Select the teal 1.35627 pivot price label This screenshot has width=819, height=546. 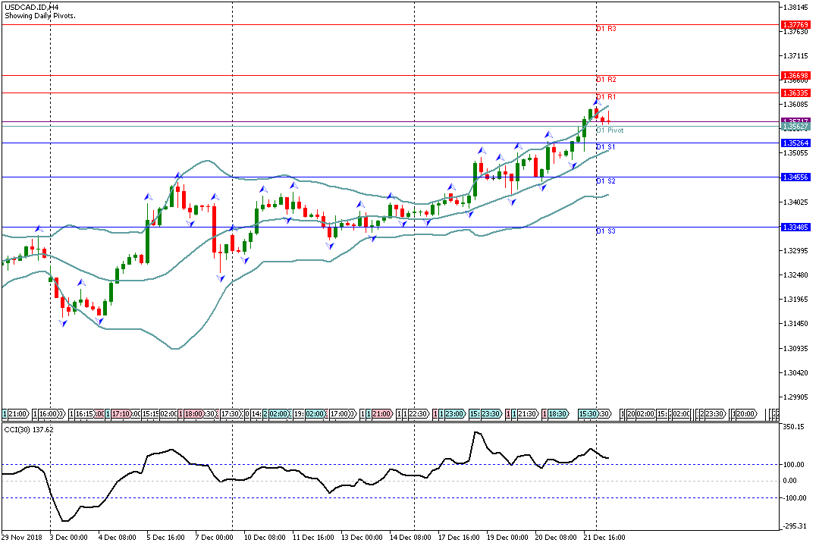click(795, 127)
